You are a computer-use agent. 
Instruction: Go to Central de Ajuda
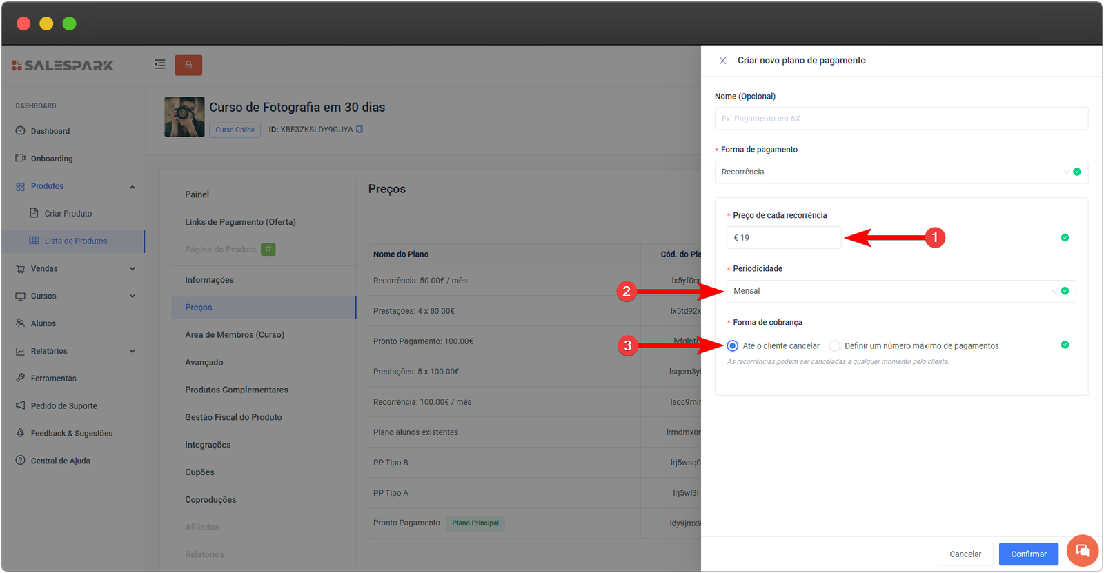60,461
